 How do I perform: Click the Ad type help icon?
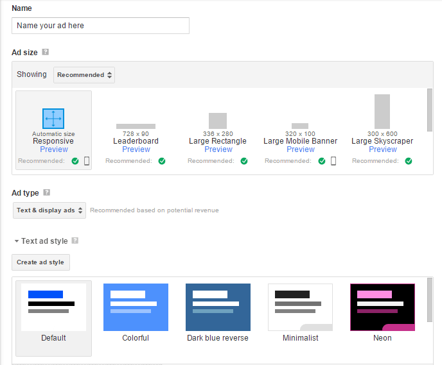[46, 192]
